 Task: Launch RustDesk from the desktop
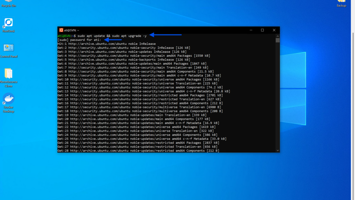click(9, 23)
